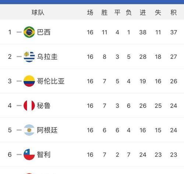This screenshot has height=174, width=184.
Task: Click Brazil's 37 points value
Action: pyautogui.click(x=174, y=32)
